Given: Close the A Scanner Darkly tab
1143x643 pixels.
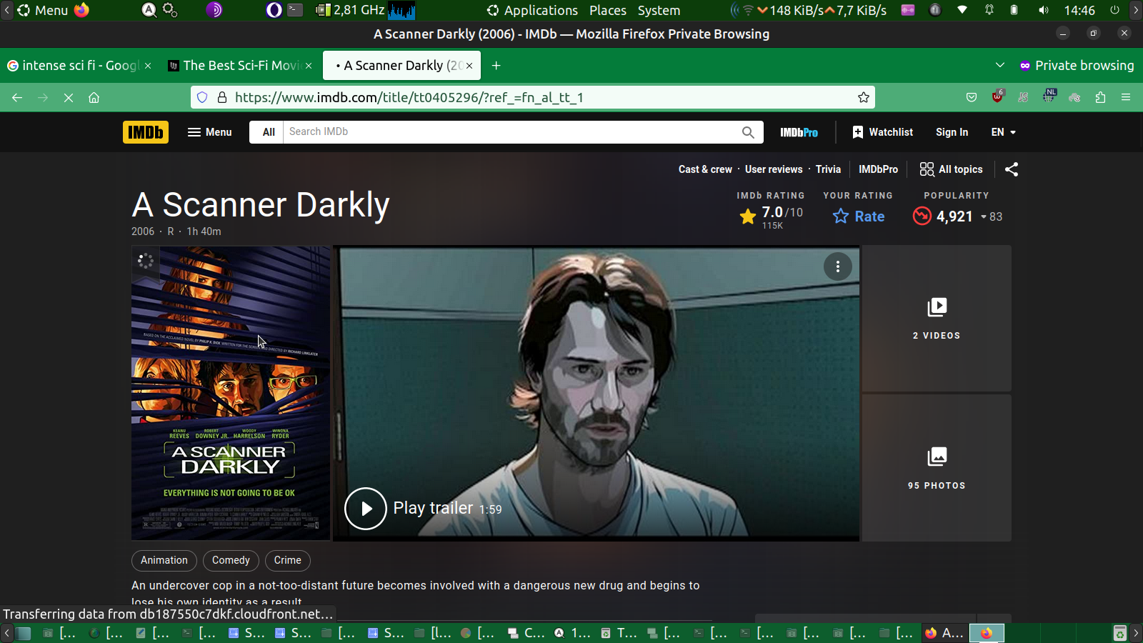Looking at the screenshot, I should (x=469, y=66).
